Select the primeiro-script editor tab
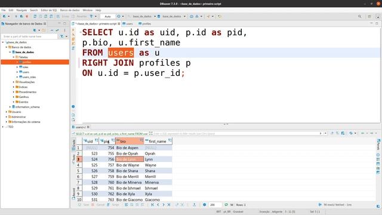Viewport: 382px width, 215px height. (96, 24)
